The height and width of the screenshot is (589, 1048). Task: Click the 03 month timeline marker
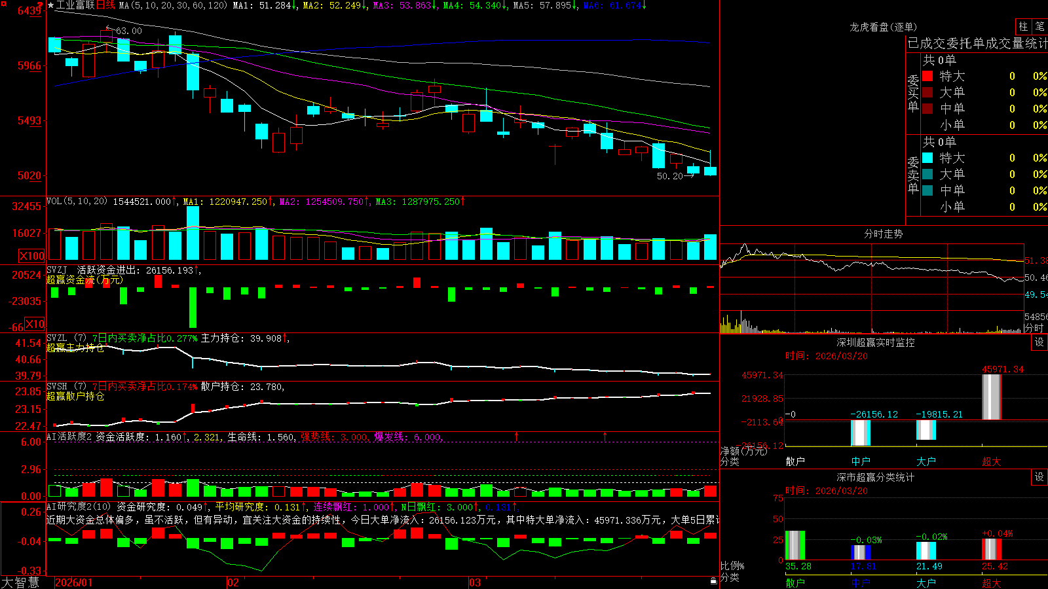[475, 582]
